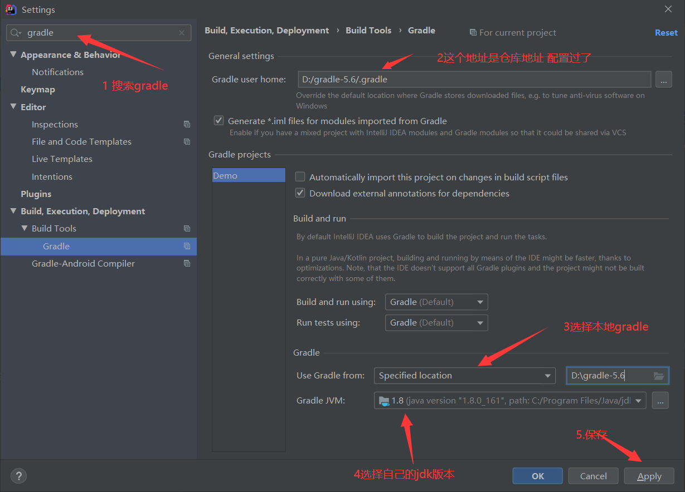Toggle Generate *.iml files for modules checkbox
The image size is (685, 492).
[219, 121]
